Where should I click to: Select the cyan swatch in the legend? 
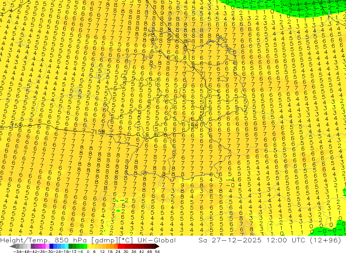66,246
